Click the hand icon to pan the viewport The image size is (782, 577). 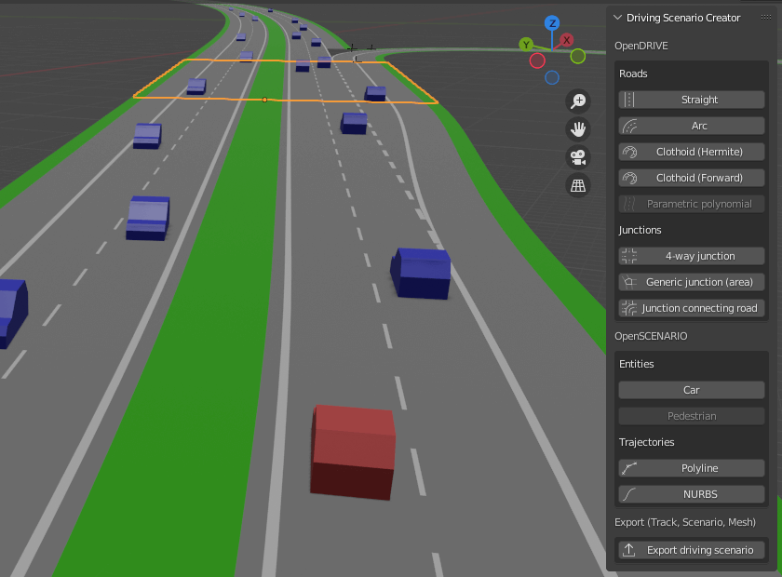[x=578, y=128]
